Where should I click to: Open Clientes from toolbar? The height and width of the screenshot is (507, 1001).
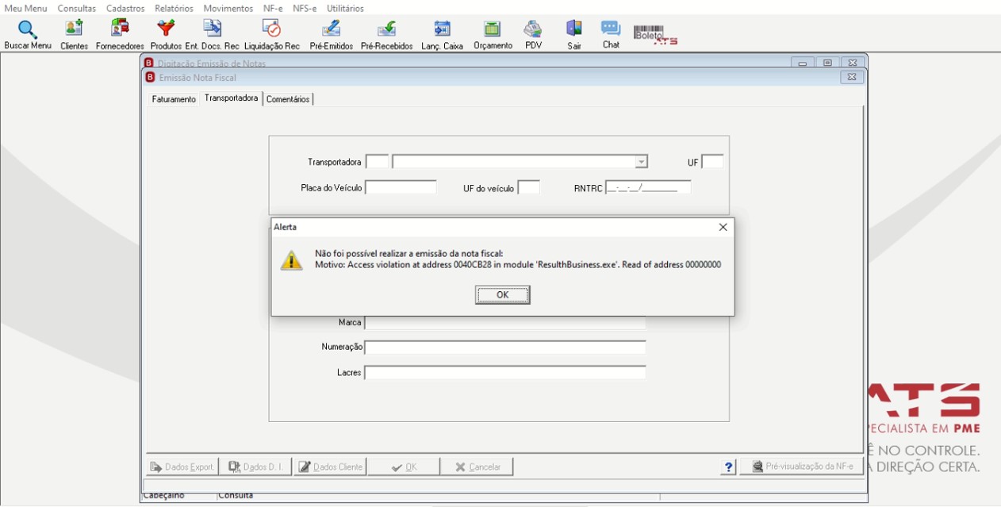[74, 36]
